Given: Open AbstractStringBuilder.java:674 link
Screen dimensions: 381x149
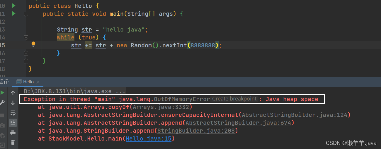Looking at the screenshot, I should click(238, 123).
